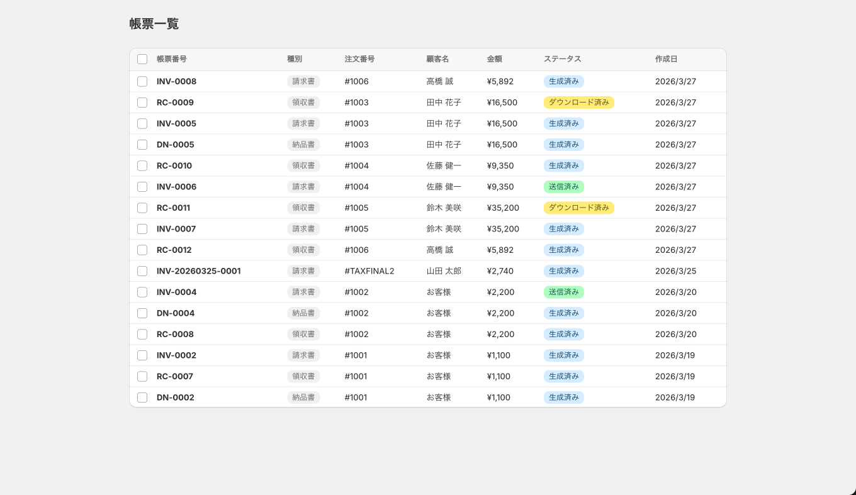Click the ステータス column header
The image size is (856, 495).
tap(562, 59)
